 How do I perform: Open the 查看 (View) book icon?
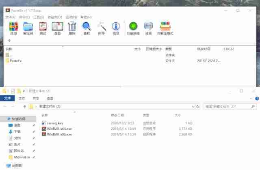coord(57,28)
